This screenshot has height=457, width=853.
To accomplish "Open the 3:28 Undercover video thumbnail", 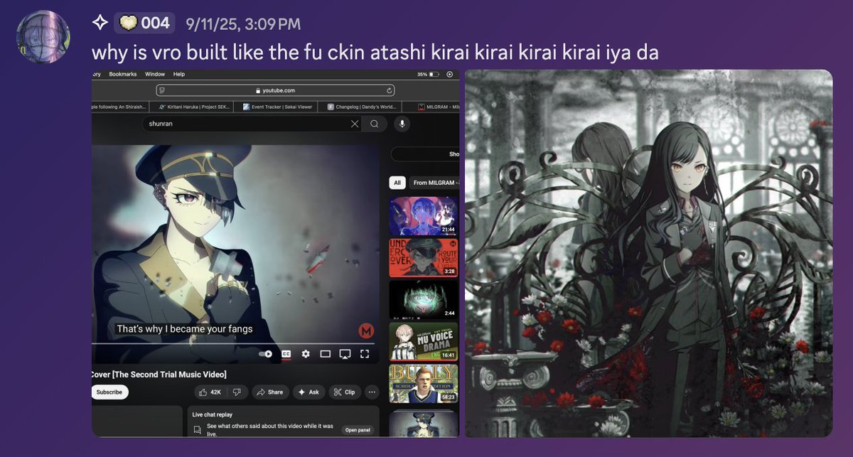I will click(x=424, y=257).
